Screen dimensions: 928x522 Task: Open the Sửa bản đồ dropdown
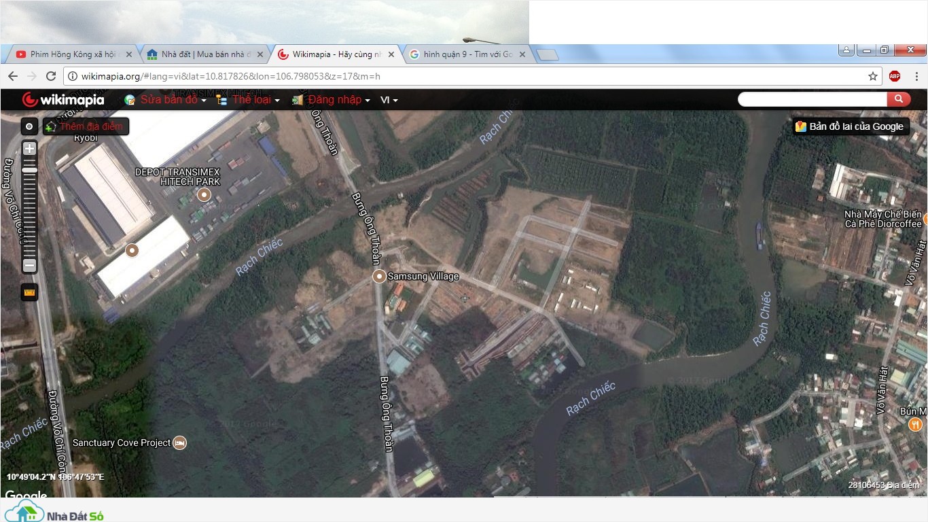pyautogui.click(x=165, y=100)
